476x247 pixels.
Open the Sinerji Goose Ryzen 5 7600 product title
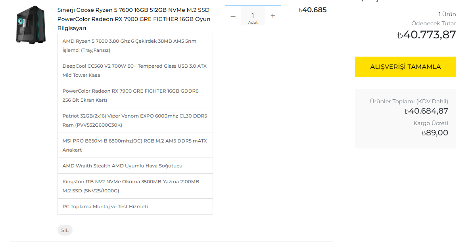coord(134,19)
